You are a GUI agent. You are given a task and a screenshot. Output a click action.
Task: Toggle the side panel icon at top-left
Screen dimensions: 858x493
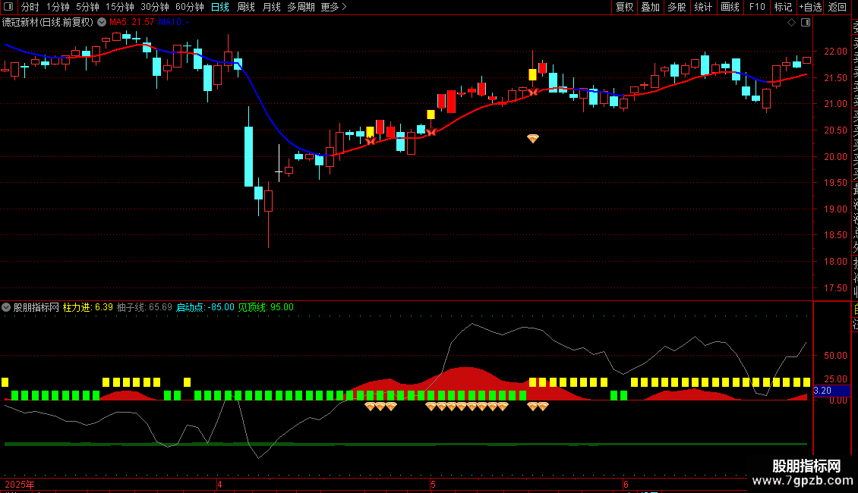coord(8,7)
